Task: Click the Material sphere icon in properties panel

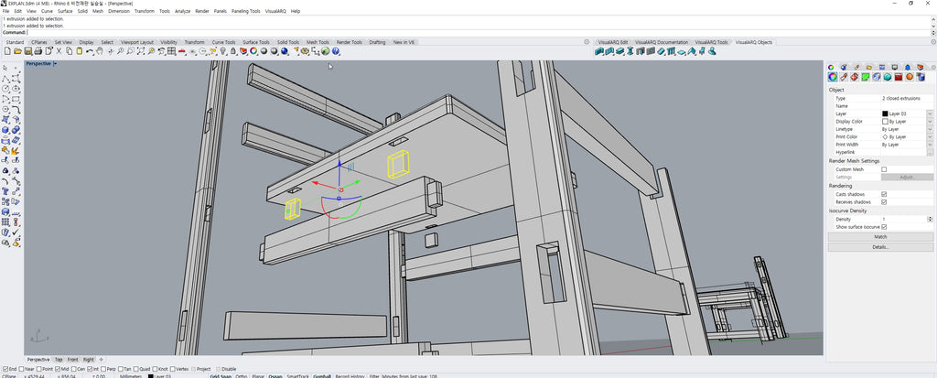Action: [910, 77]
